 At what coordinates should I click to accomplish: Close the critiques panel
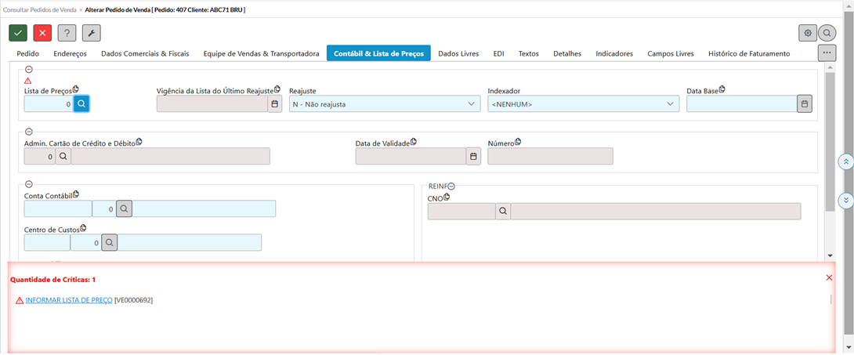pos(829,278)
